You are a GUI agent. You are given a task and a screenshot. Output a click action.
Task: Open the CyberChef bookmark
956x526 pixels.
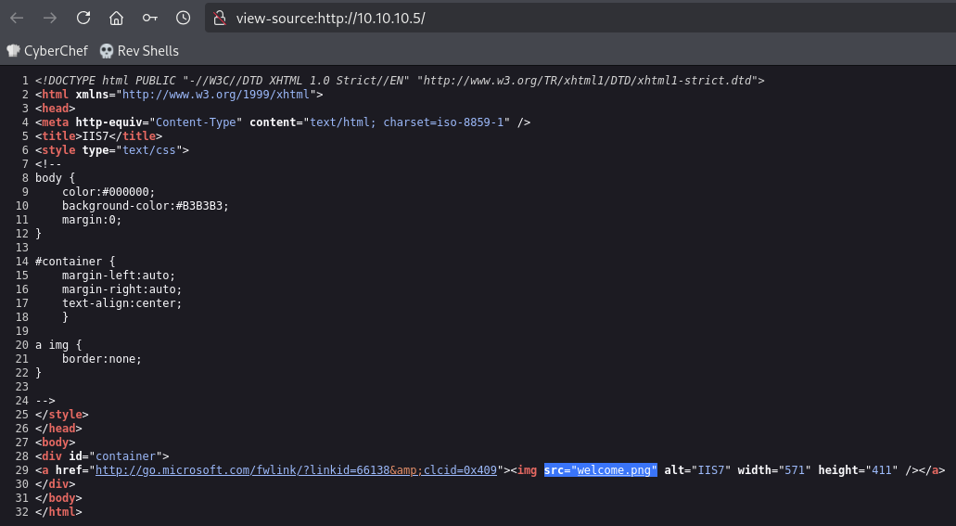coord(56,51)
